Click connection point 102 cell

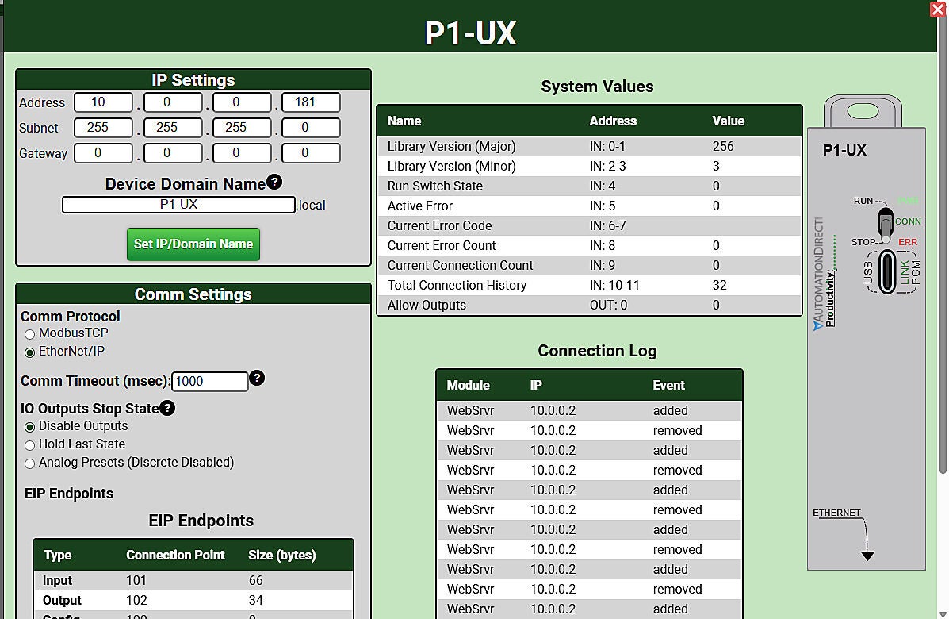pyautogui.click(x=136, y=601)
